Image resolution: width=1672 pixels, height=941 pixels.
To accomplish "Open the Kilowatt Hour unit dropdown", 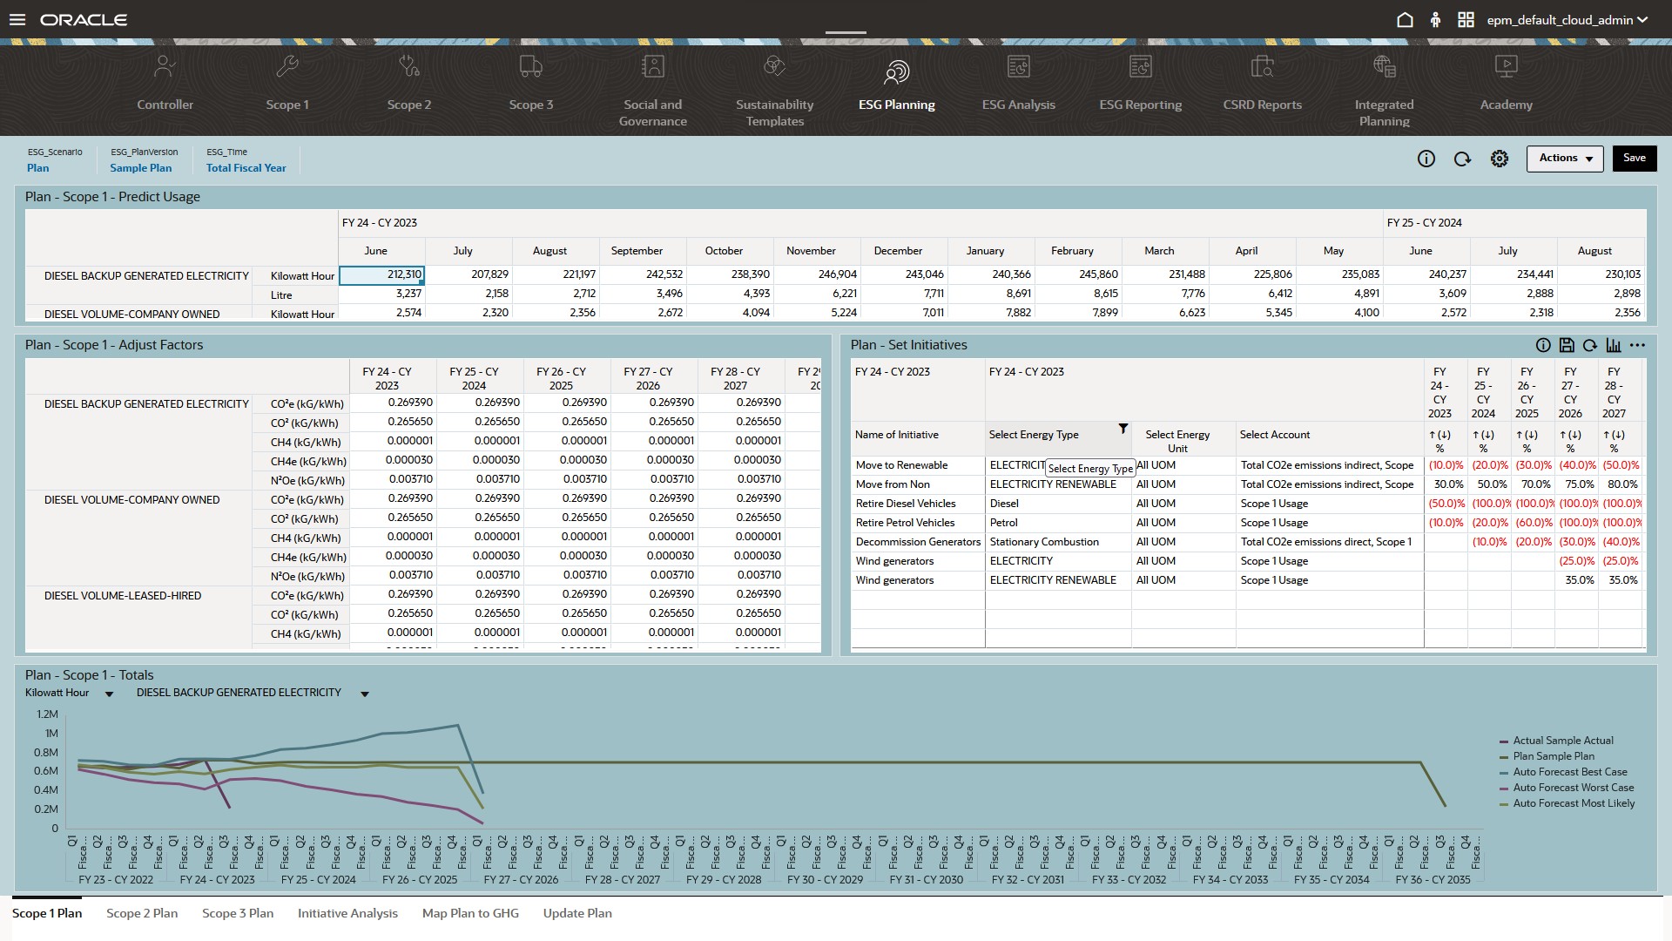I will [x=109, y=694].
